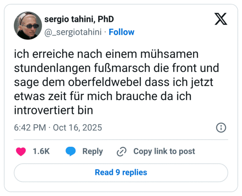
Task: Click the @_sergiotahini handle
Action: click(x=74, y=32)
